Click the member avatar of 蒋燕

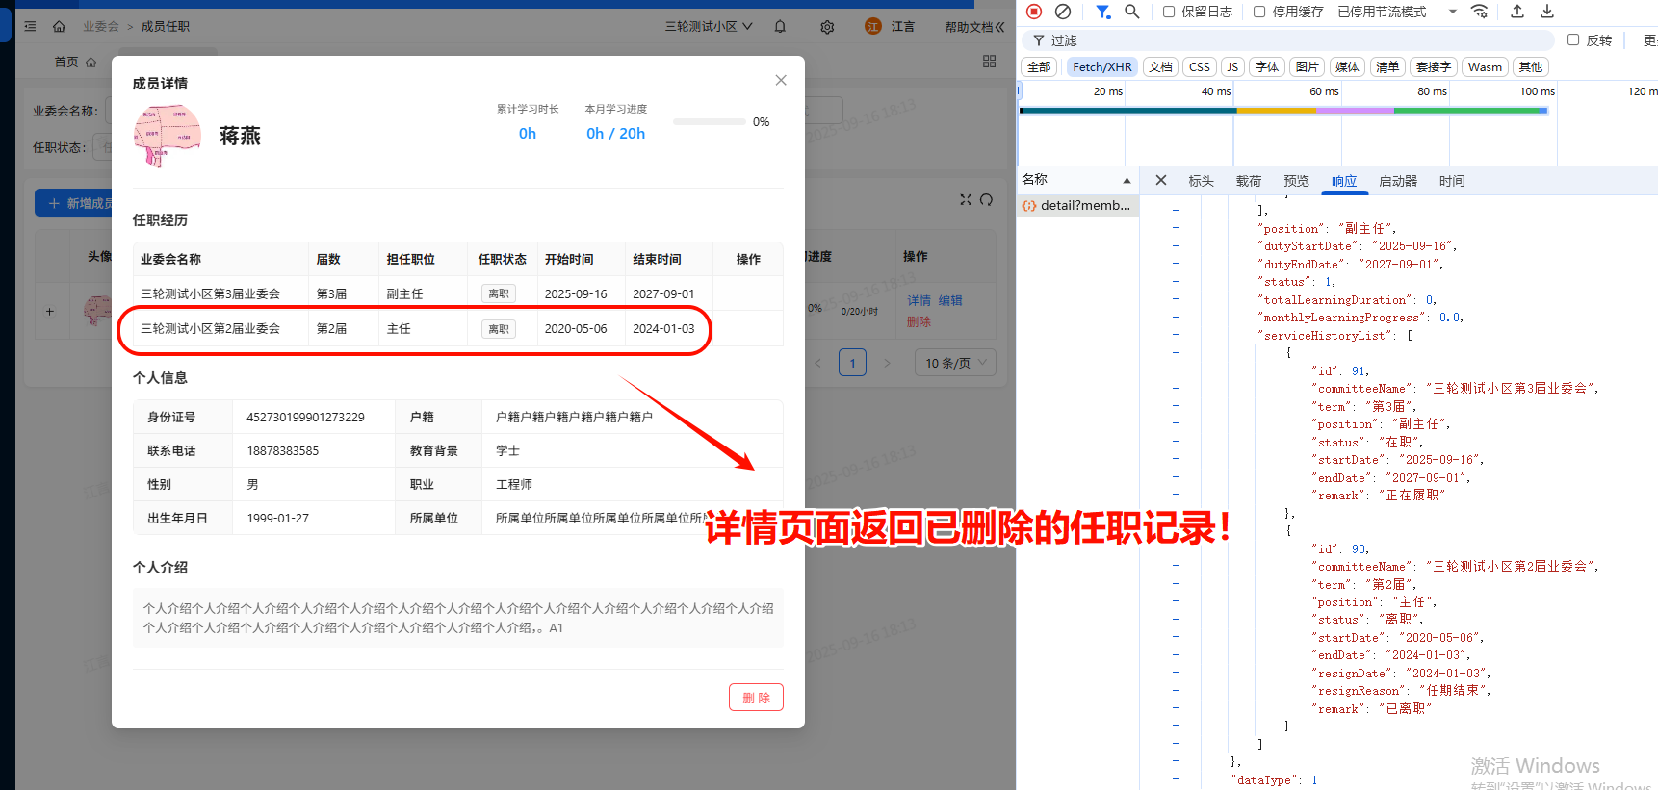168,136
